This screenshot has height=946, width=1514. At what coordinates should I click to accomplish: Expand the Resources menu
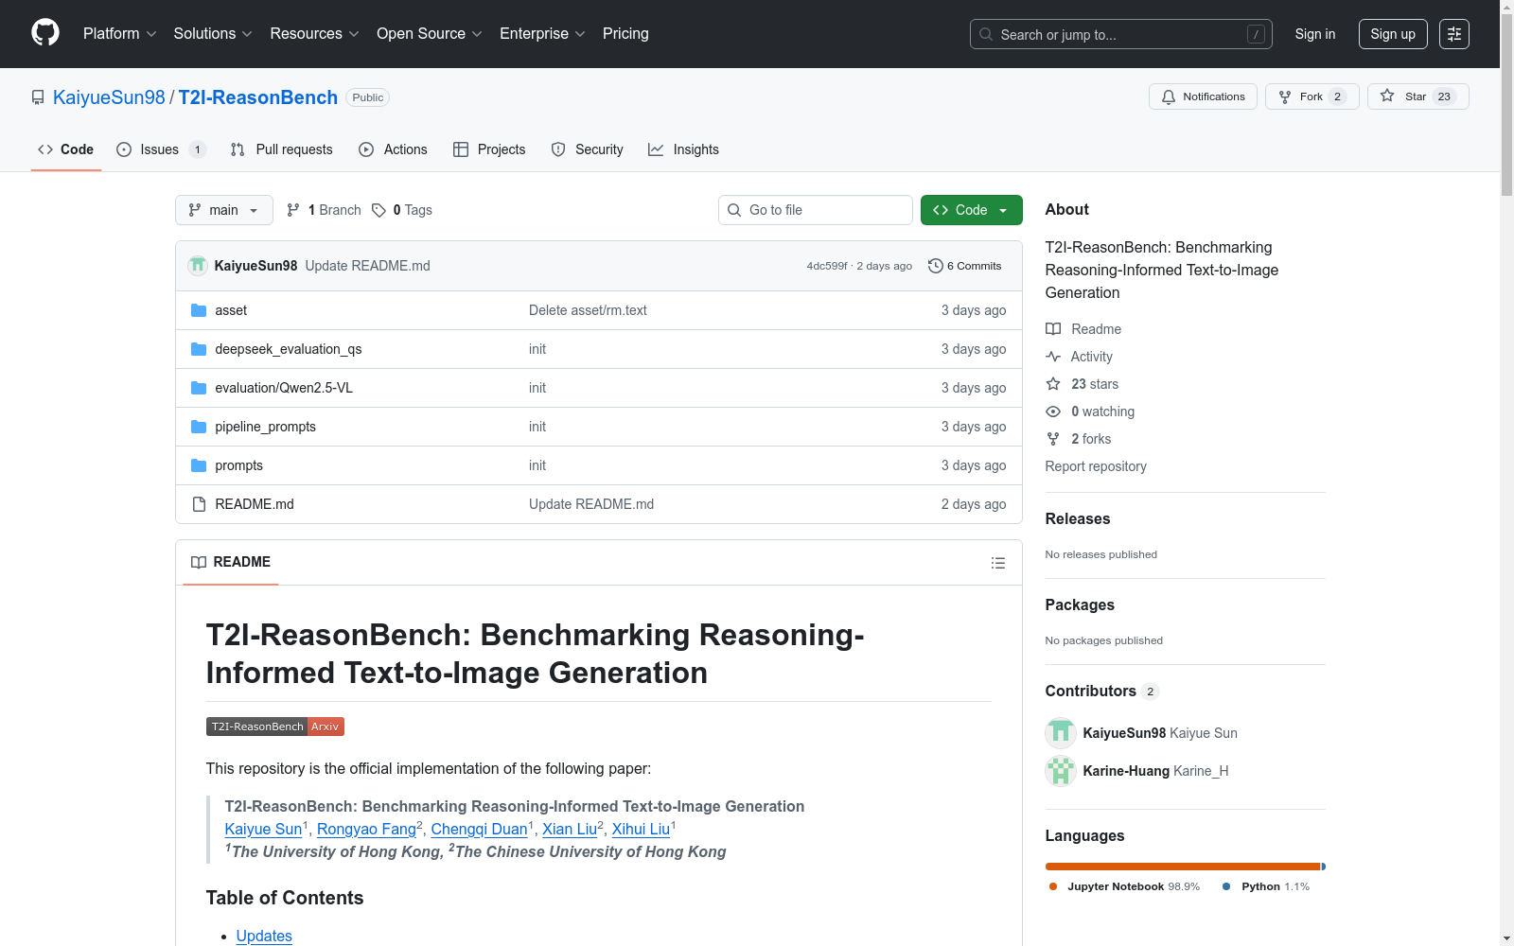pos(315,34)
